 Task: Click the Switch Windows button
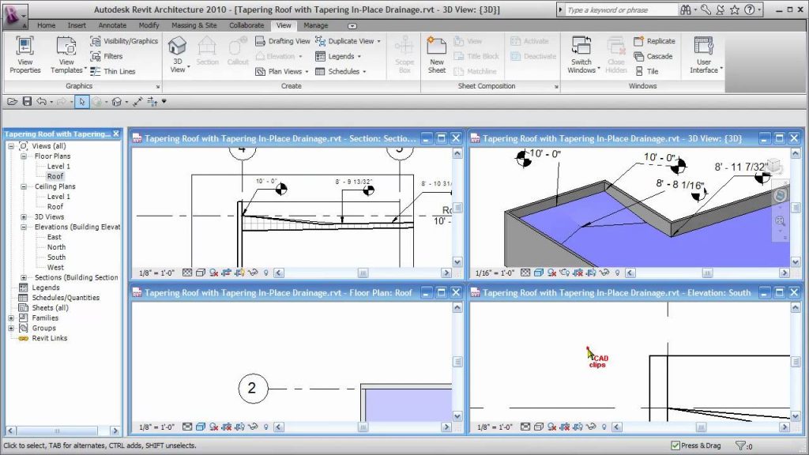point(582,52)
